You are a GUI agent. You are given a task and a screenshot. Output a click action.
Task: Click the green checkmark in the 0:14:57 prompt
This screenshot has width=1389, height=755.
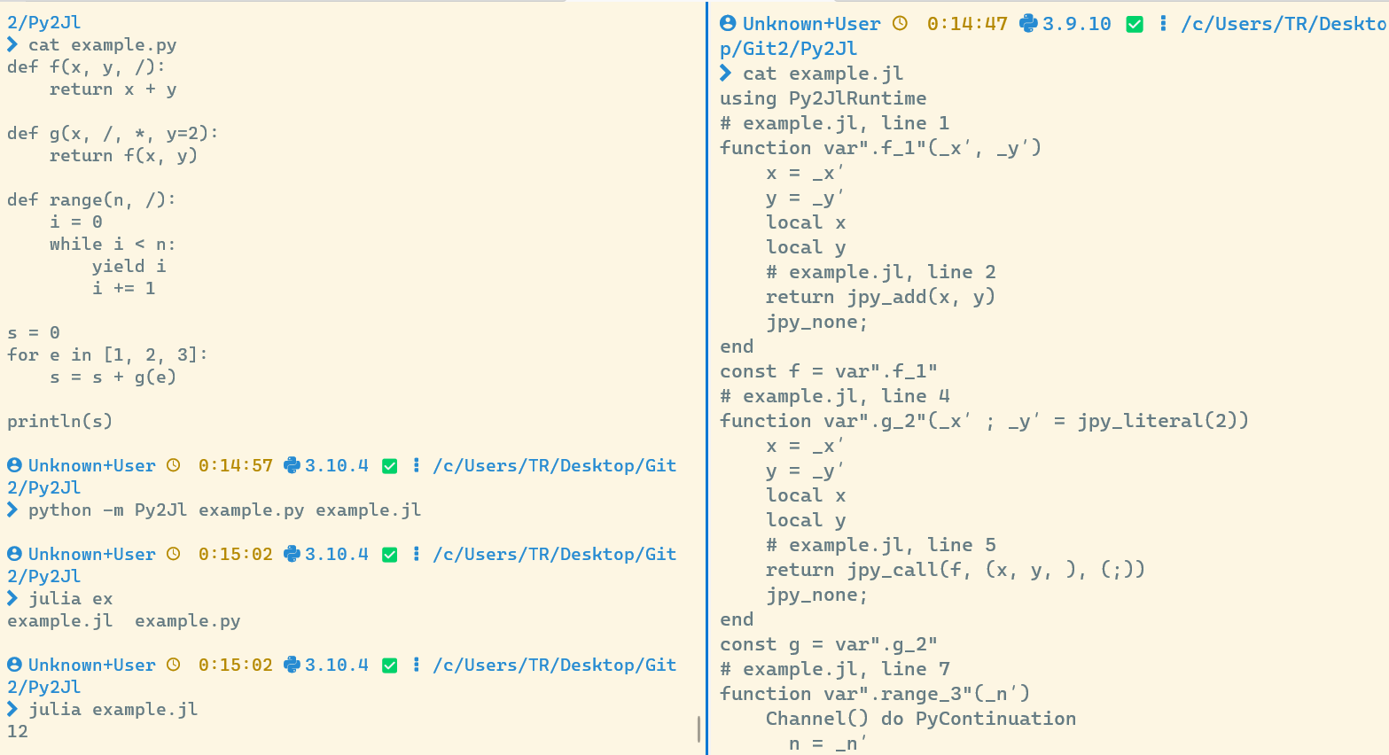(x=389, y=466)
